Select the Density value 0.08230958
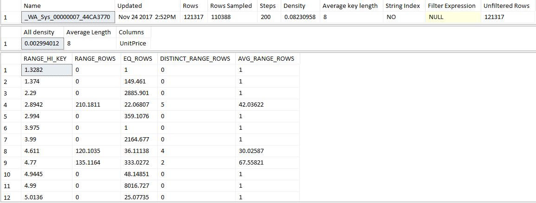The width and height of the screenshot is (536, 203). coord(299,17)
